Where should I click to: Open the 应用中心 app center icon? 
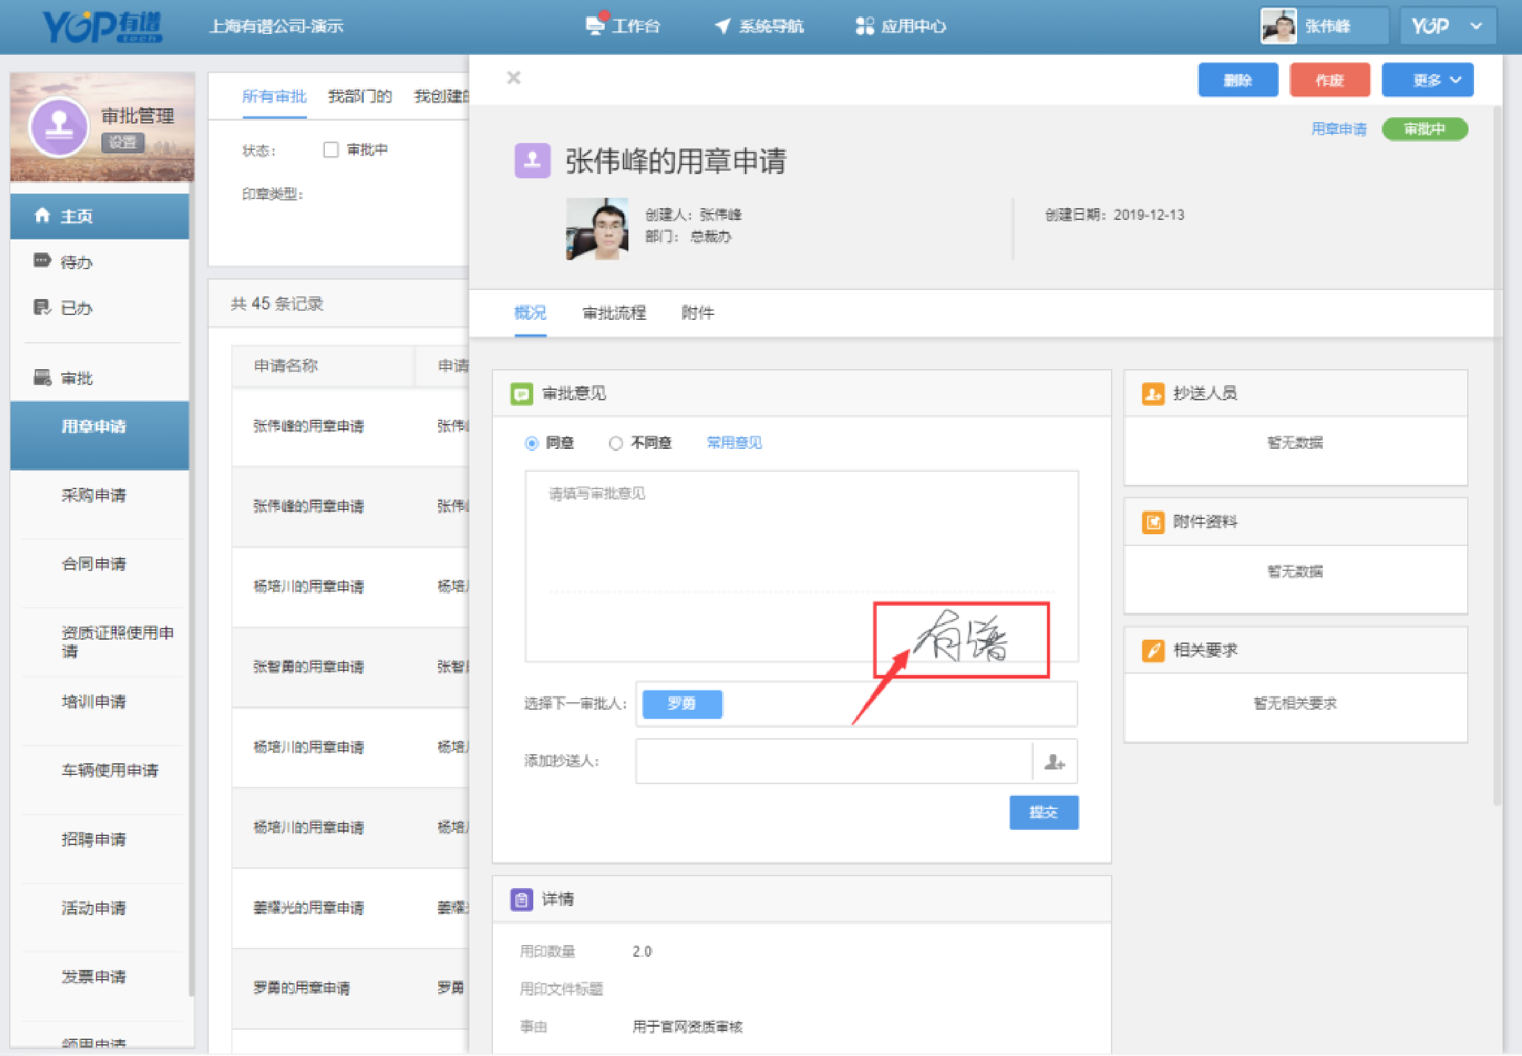[864, 26]
